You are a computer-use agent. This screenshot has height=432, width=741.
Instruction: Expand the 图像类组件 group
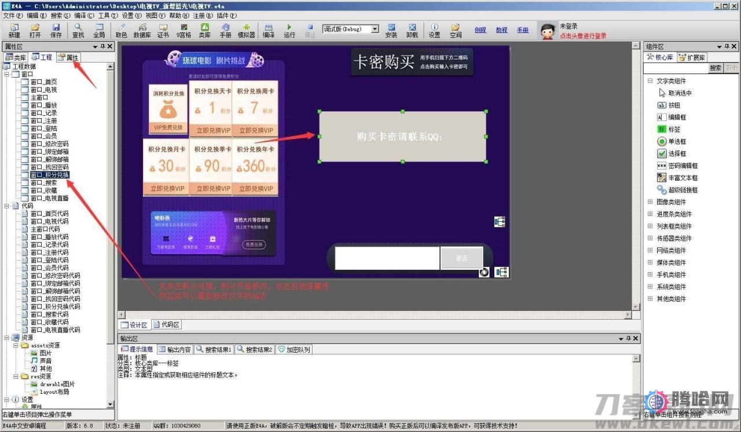[650, 202]
